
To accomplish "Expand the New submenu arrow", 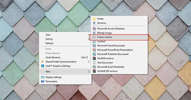I will (x=89, y=72).
